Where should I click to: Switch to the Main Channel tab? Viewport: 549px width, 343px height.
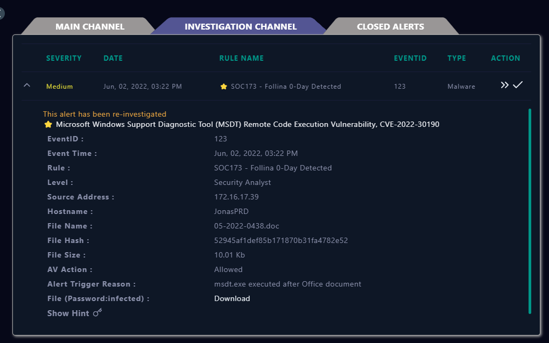click(89, 26)
